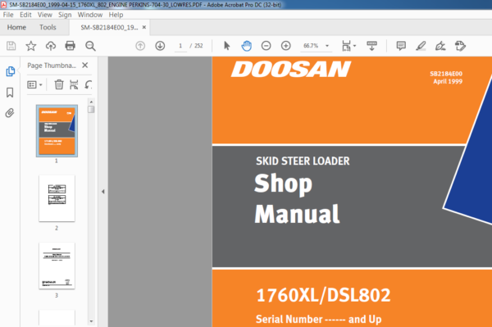Screen dimensions: 492x327
Task: Open the Find text magnifier
Action: 90,46
